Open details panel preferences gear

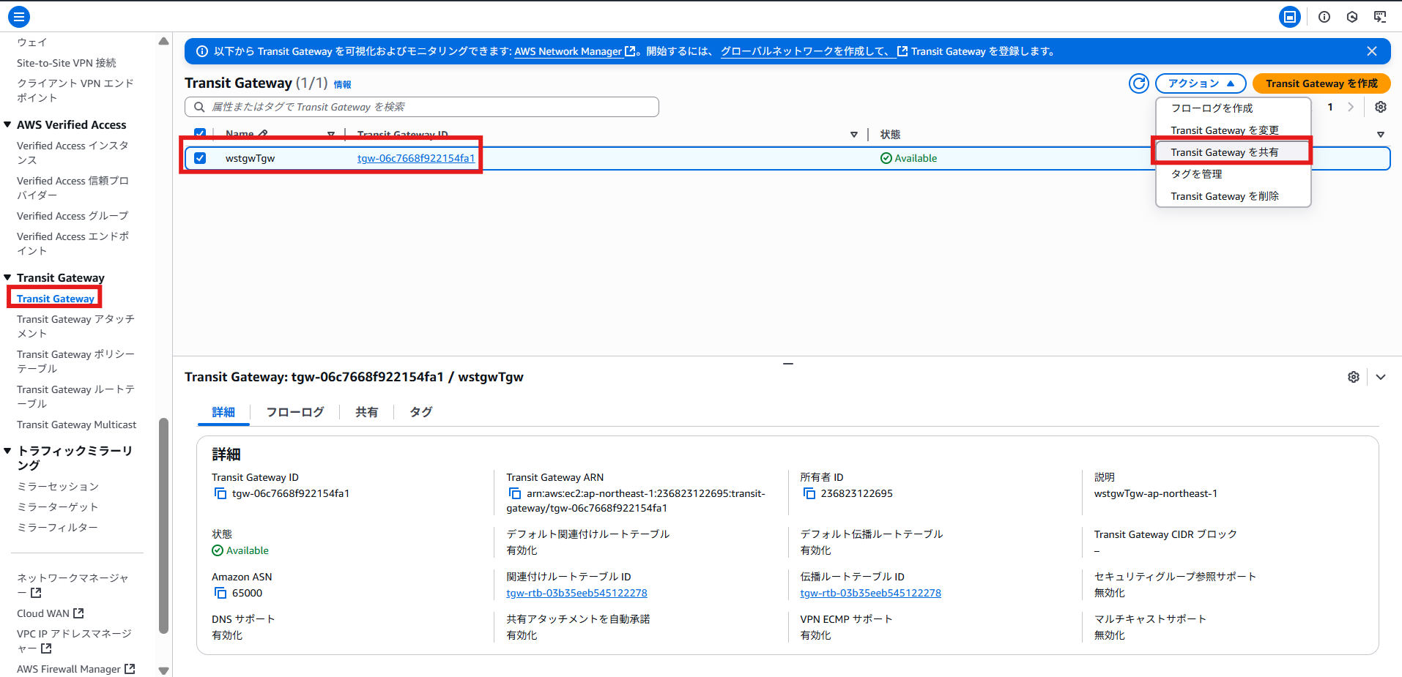1354,377
